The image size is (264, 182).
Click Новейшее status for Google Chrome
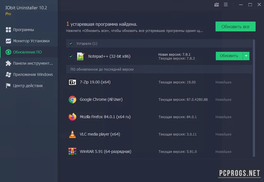coord(223,100)
